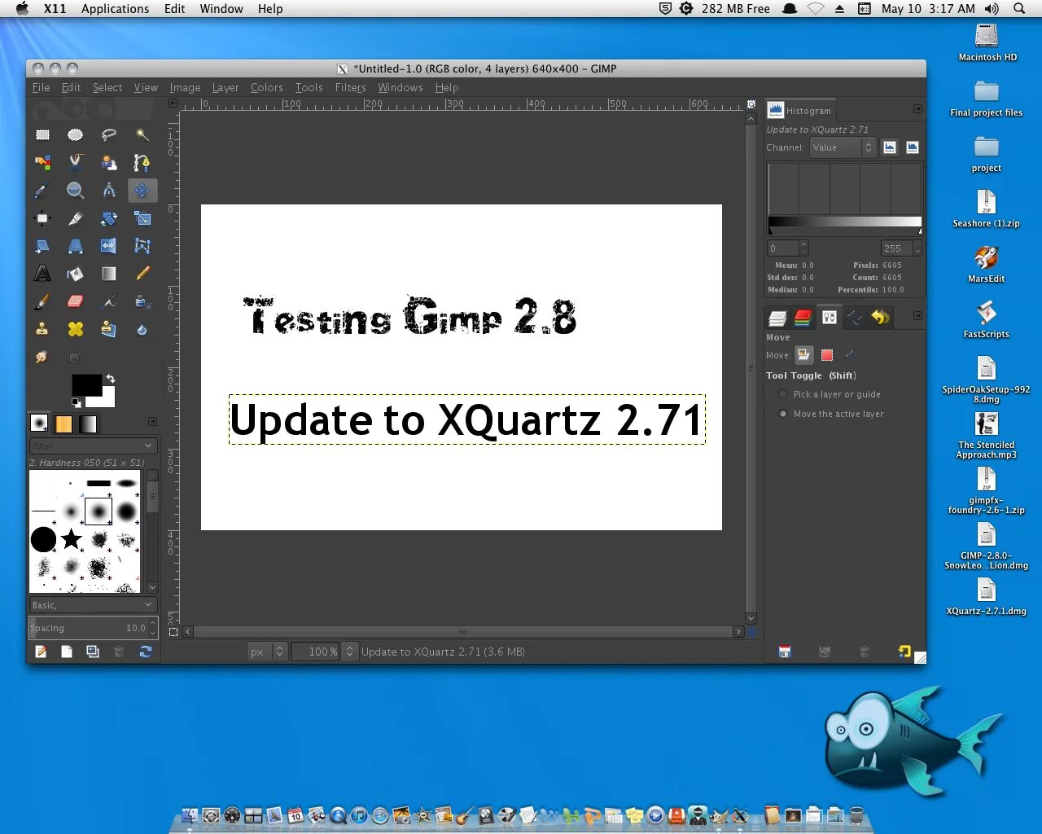Select the Select by Color tool

tap(42, 162)
